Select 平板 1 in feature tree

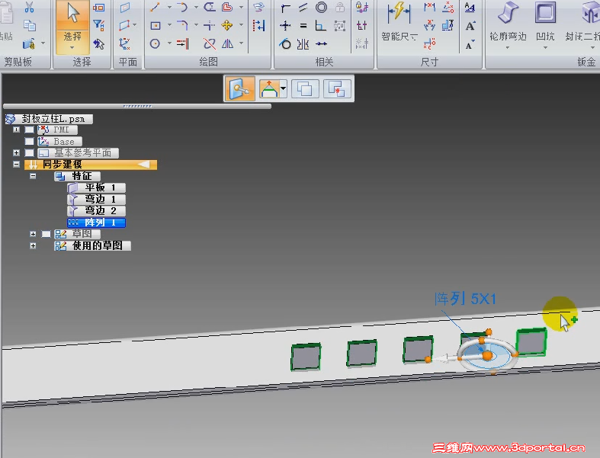point(96,187)
